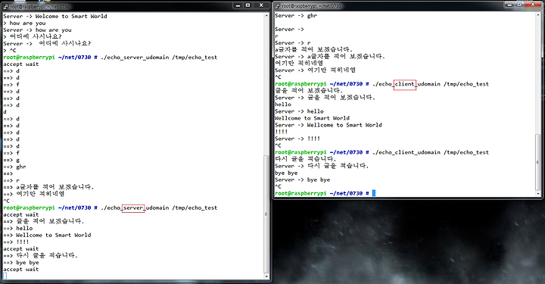Click the line 'Server -> a글자를 적어 보겠습니다.'
The width and height of the screenshot is (545, 284).
[x=330, y=57]
